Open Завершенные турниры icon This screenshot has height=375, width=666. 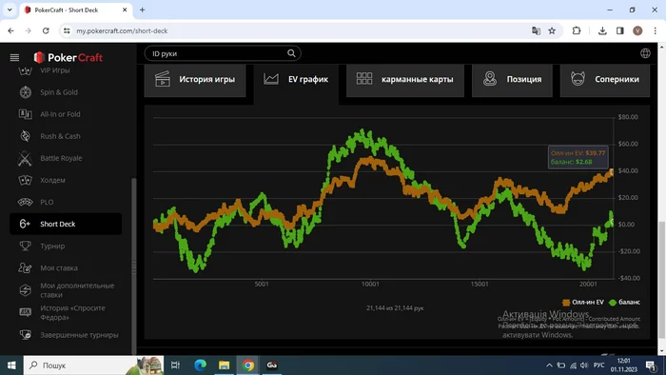coord(25,335)
